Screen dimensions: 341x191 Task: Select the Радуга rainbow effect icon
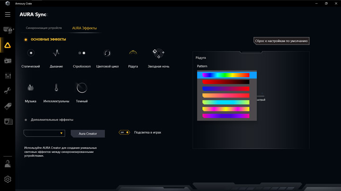[x=133, y=53]
